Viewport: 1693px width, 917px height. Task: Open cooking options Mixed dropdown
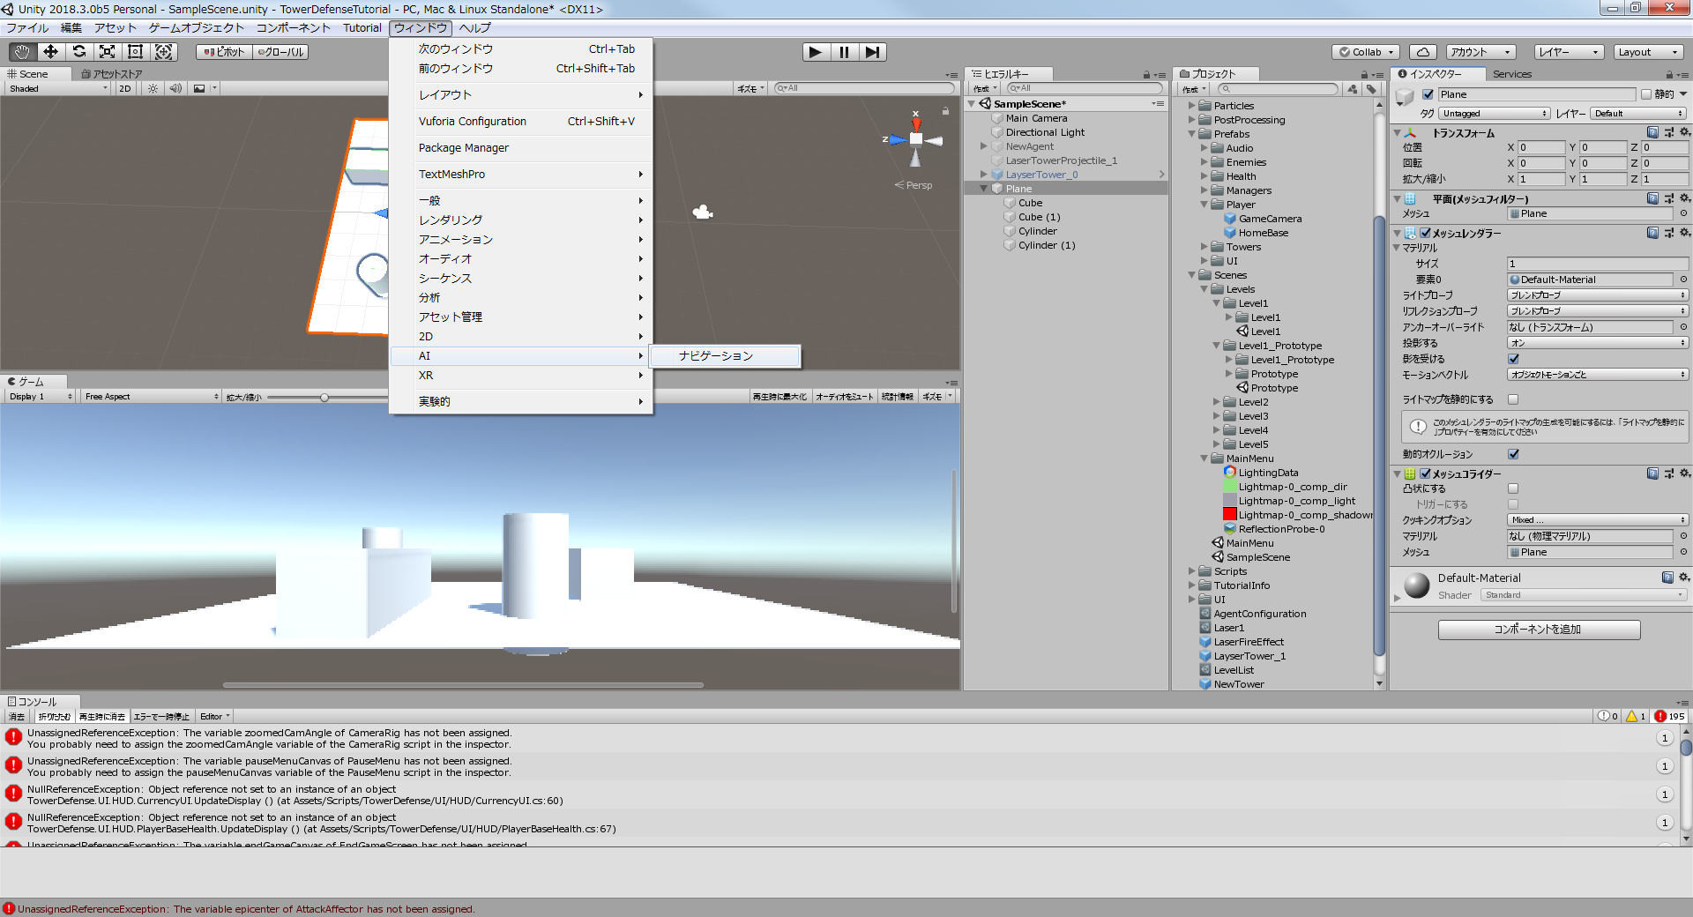[x=1597, y=520]
